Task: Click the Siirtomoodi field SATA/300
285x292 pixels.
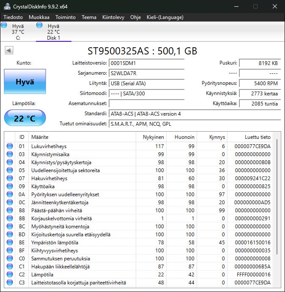Action: click(x=146, y=94)
